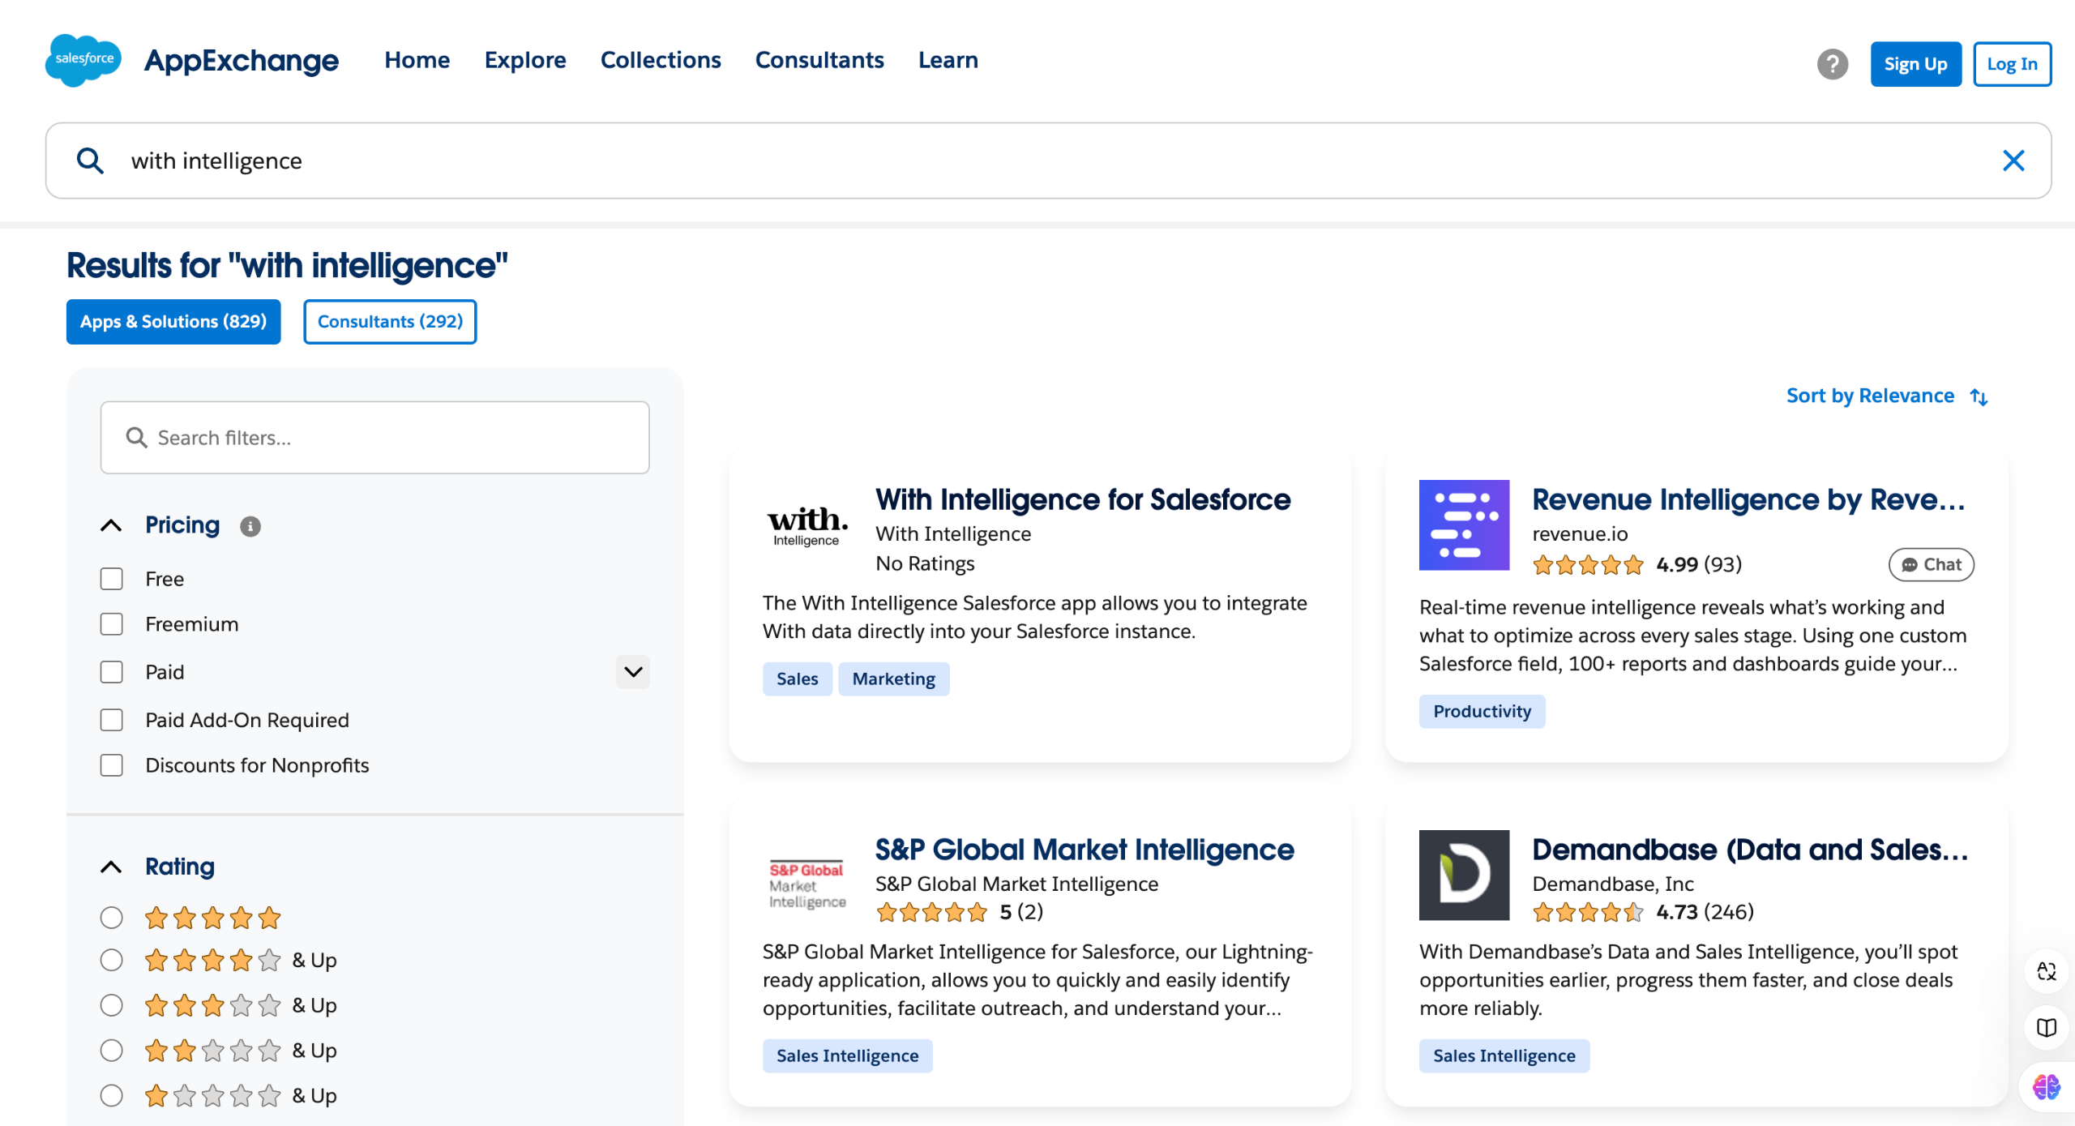
Task: Click the search magnifier icon in the main search bar
Action: [x=90, y=161]
